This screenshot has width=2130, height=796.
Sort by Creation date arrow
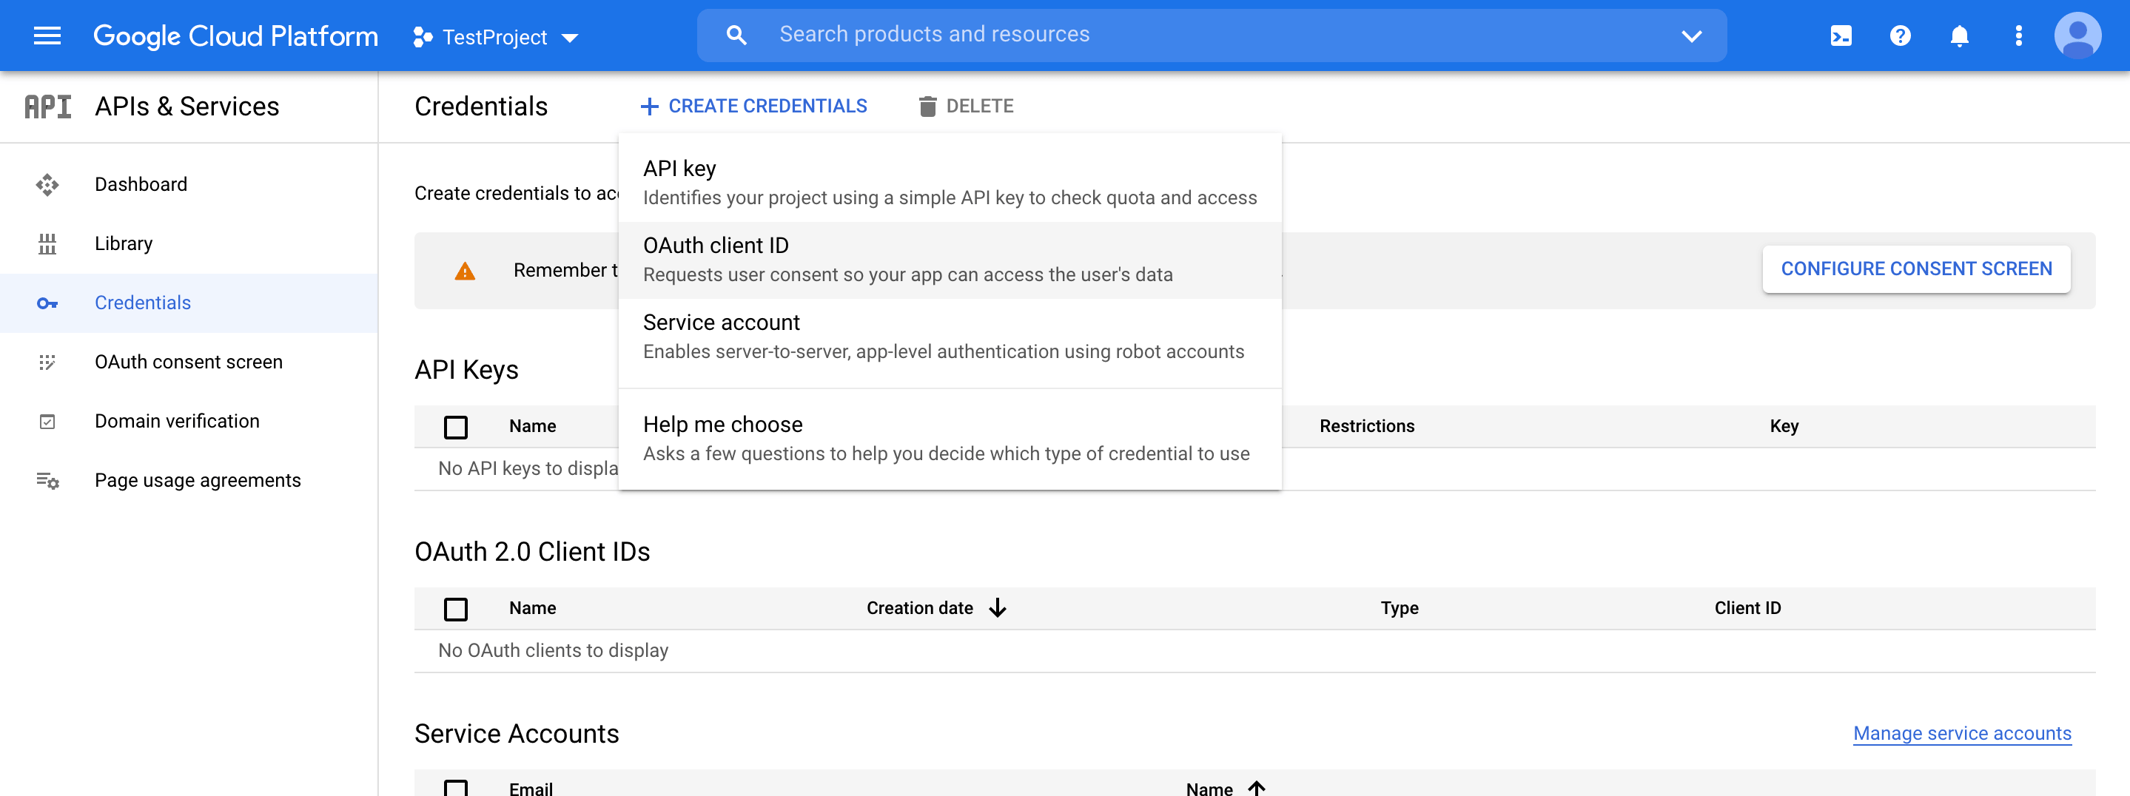(x=998, y=608)
